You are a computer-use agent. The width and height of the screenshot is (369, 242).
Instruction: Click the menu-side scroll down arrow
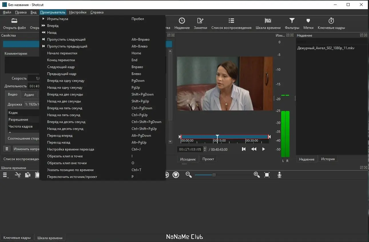170,142
